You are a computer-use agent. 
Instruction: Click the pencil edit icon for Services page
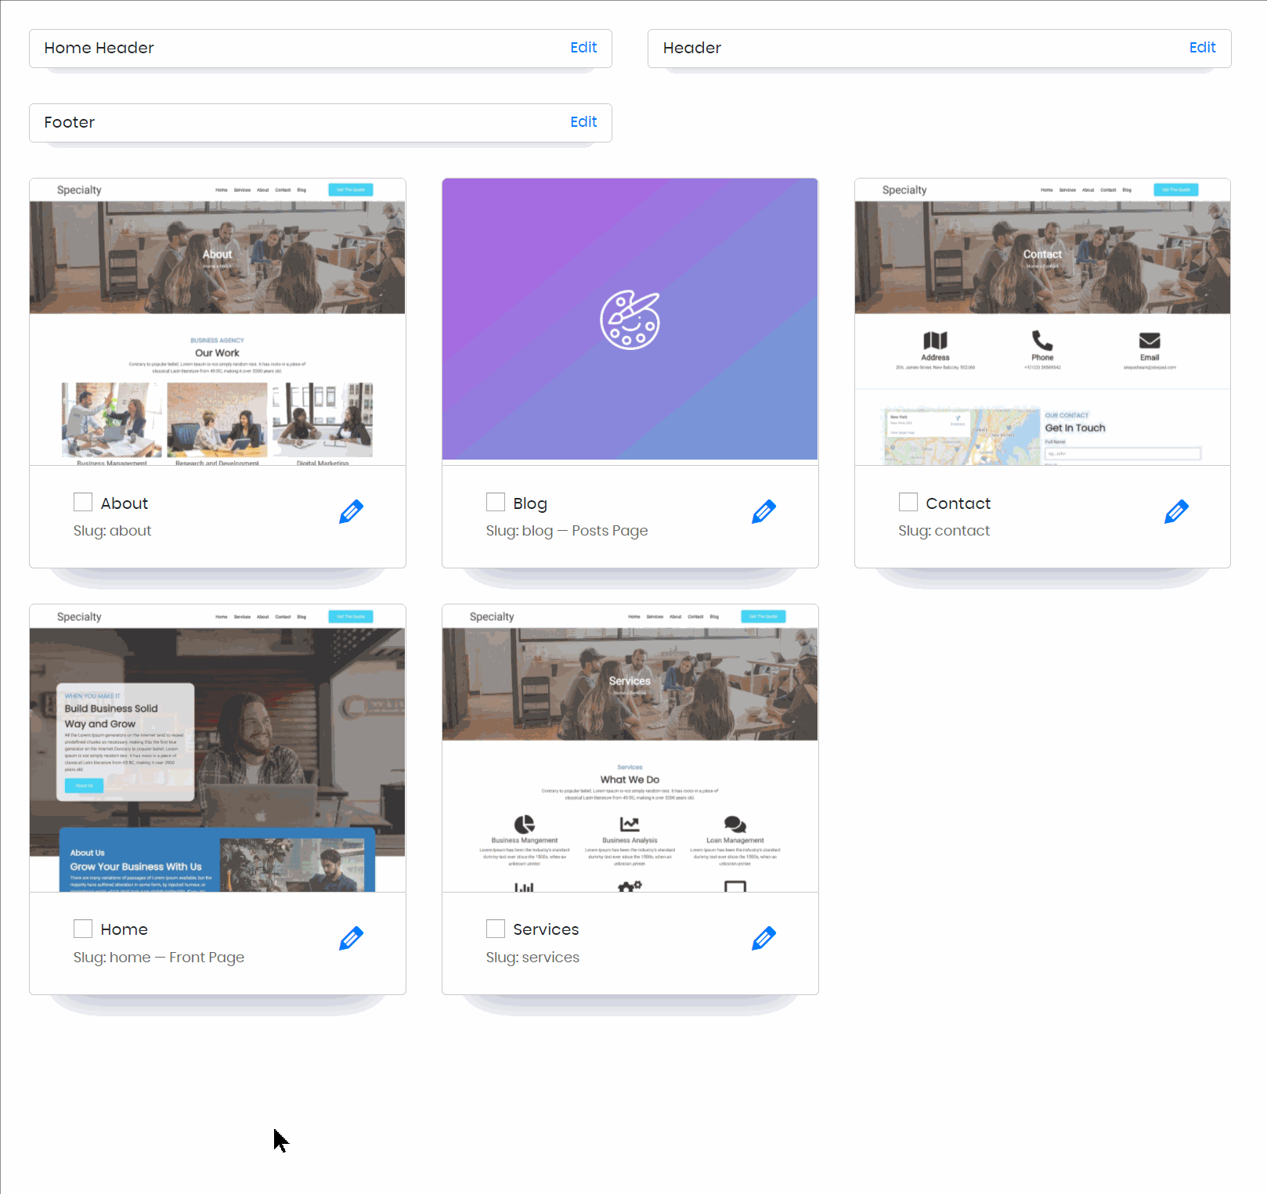763,938
